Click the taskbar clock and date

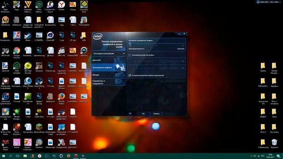coord(270,156)
